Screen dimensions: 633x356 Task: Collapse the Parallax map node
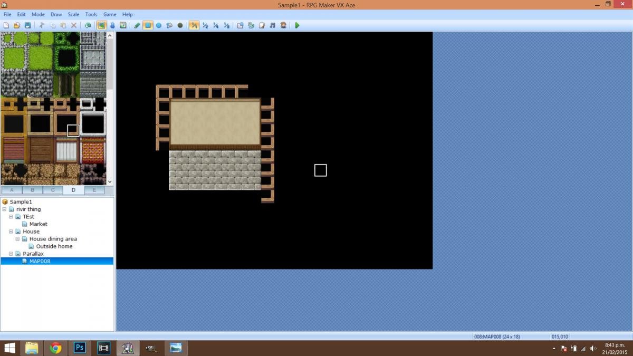tap(11, 254)
